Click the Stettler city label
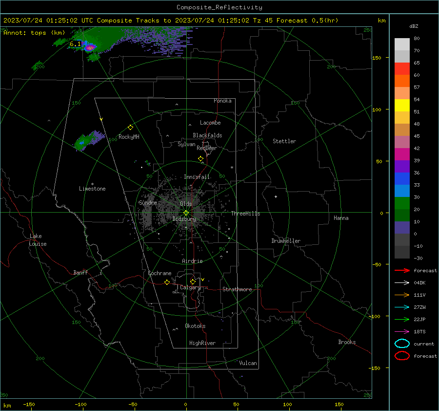The width and height of the screenshot is (439, 411). coord(284,141)
